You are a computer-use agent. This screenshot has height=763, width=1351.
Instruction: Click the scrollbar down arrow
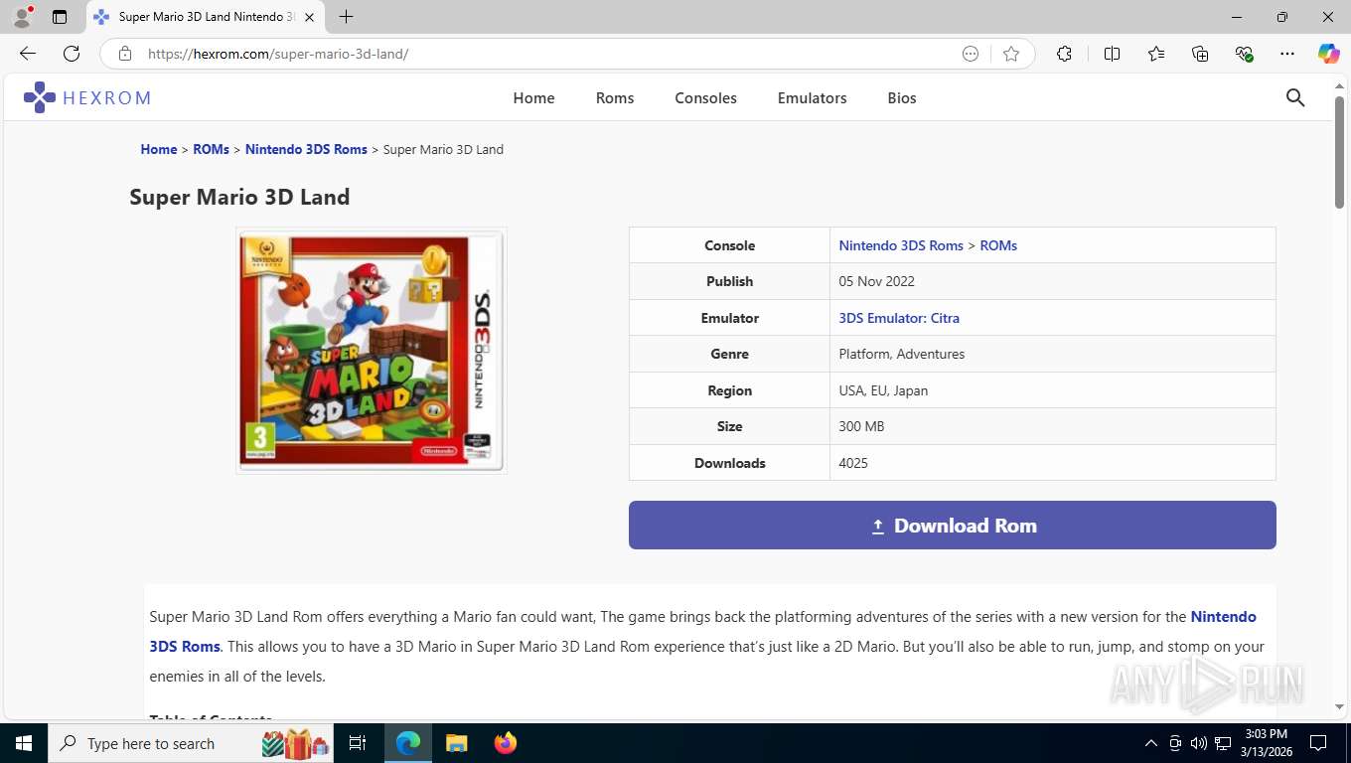point(1339,706)
